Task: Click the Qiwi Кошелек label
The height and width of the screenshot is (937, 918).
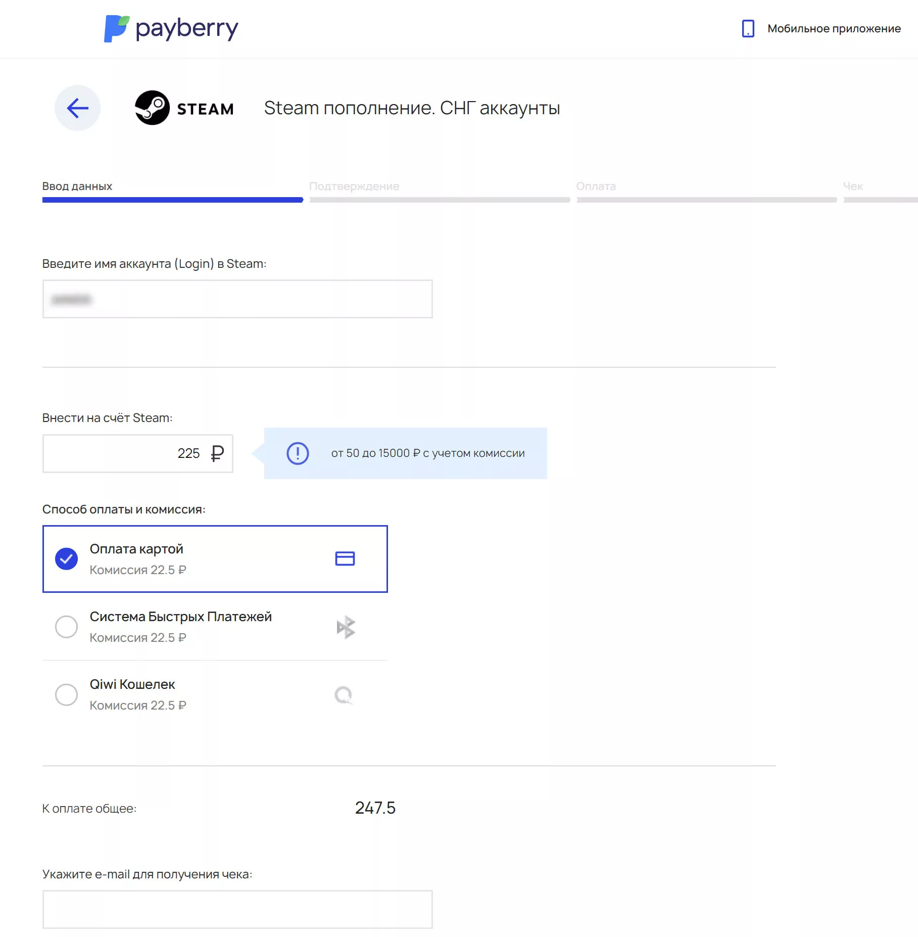Action: [x=132, y=684]
